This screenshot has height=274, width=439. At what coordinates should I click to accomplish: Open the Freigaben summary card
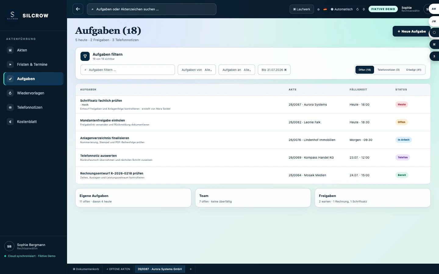[x=373, y=198]
